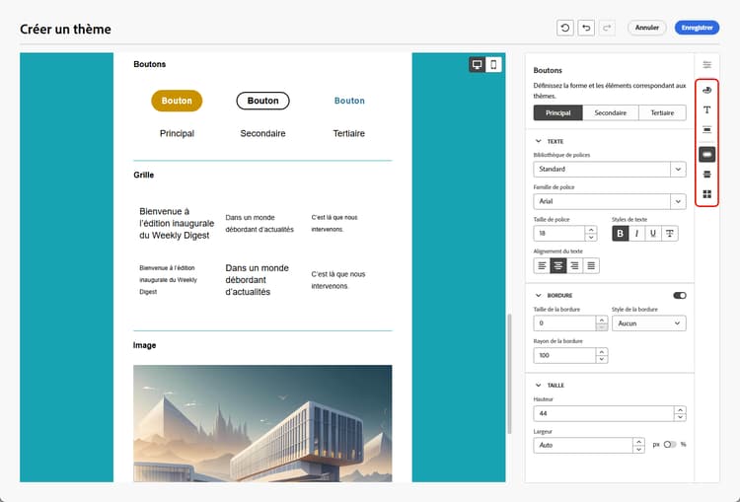Toggle bold text style
740x502 pixels.
point(621,234)
